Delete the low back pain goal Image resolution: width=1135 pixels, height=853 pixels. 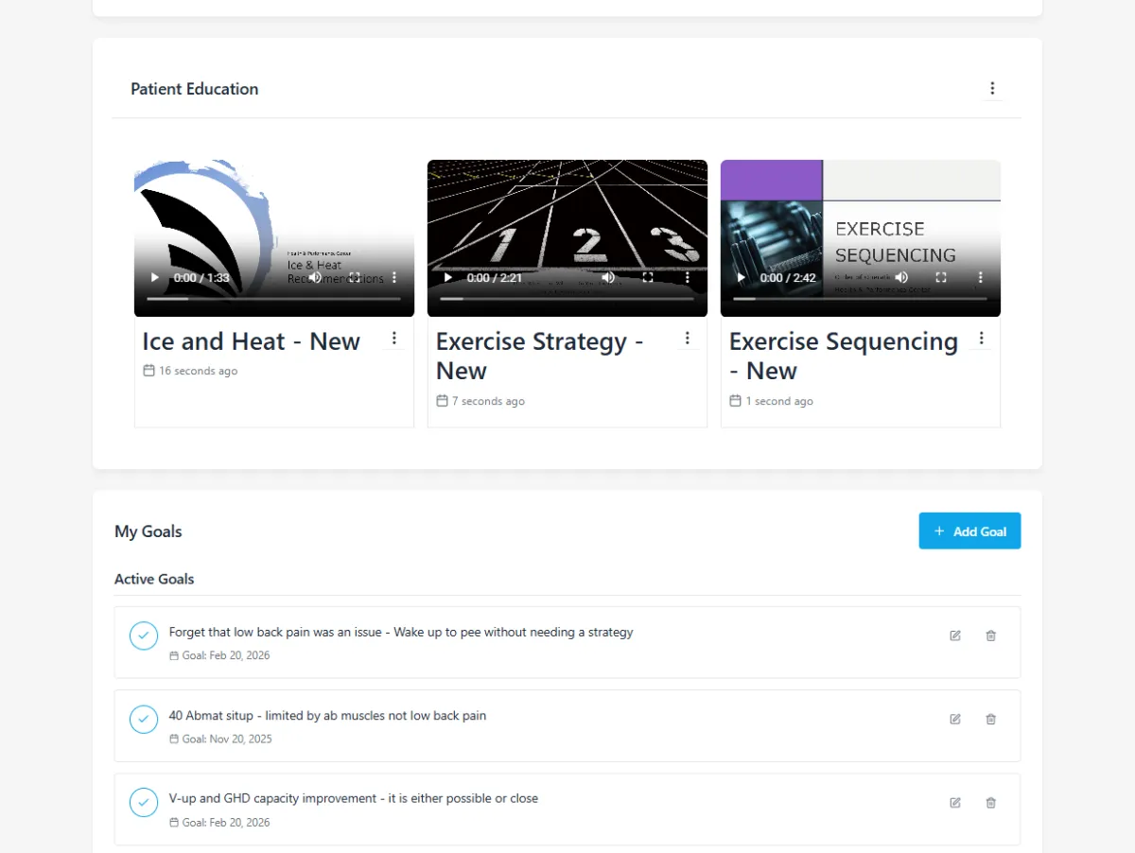991,635
